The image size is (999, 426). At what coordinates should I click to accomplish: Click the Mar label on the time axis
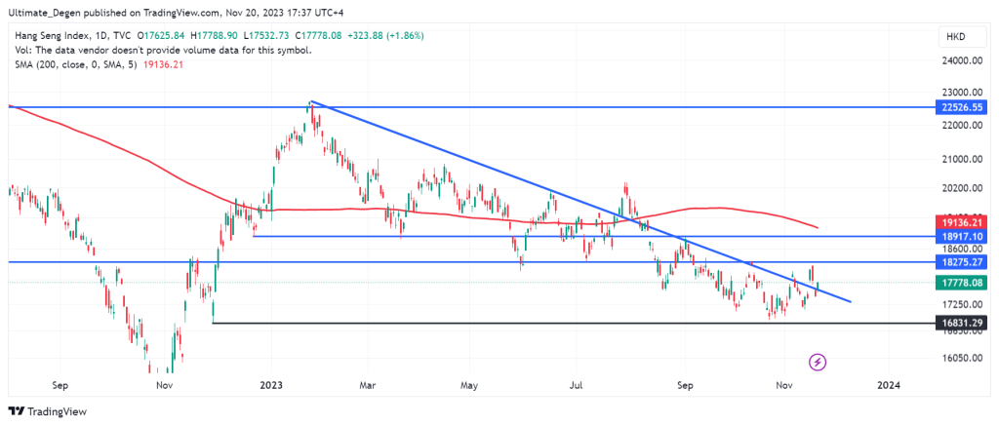(368, 385)
